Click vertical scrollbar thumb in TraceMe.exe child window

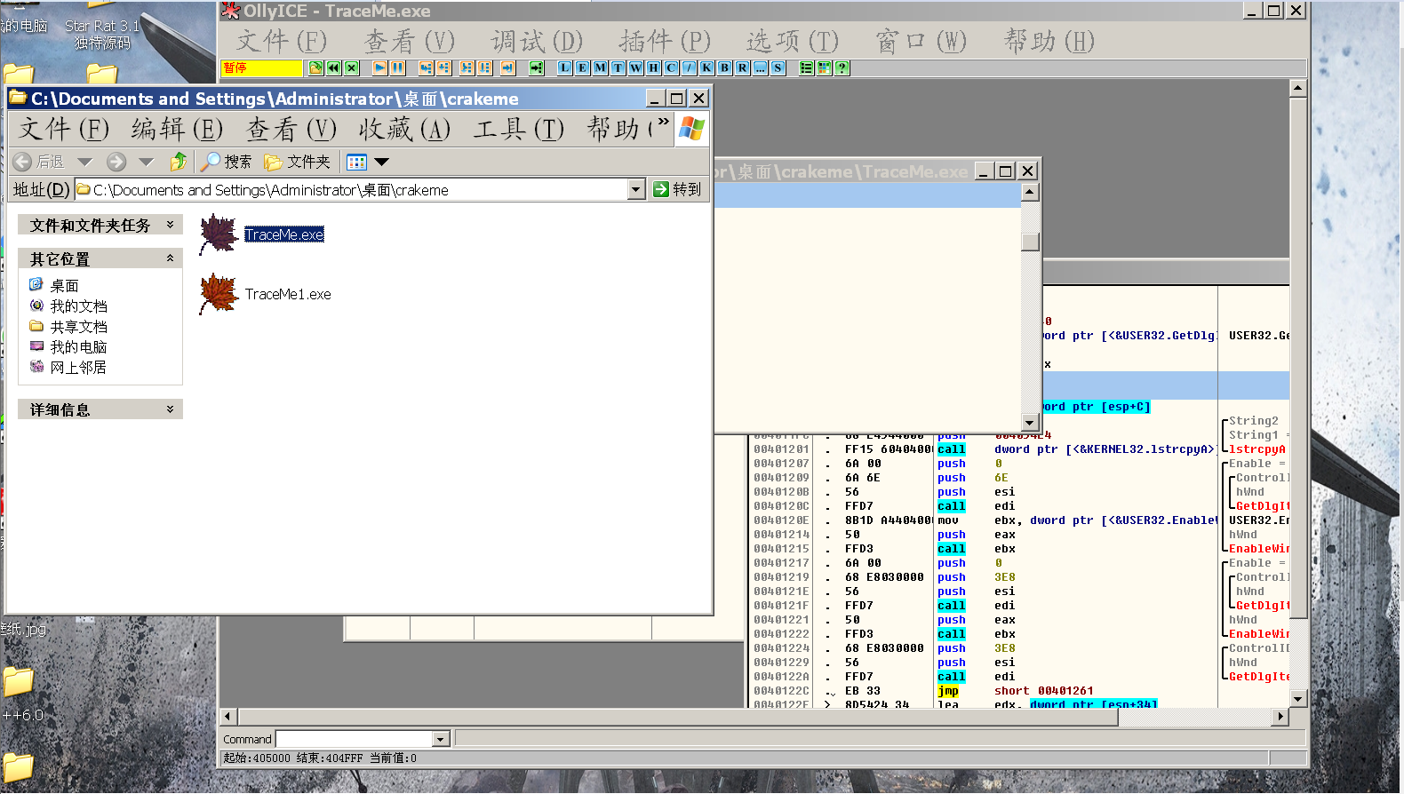[1030, 242]
